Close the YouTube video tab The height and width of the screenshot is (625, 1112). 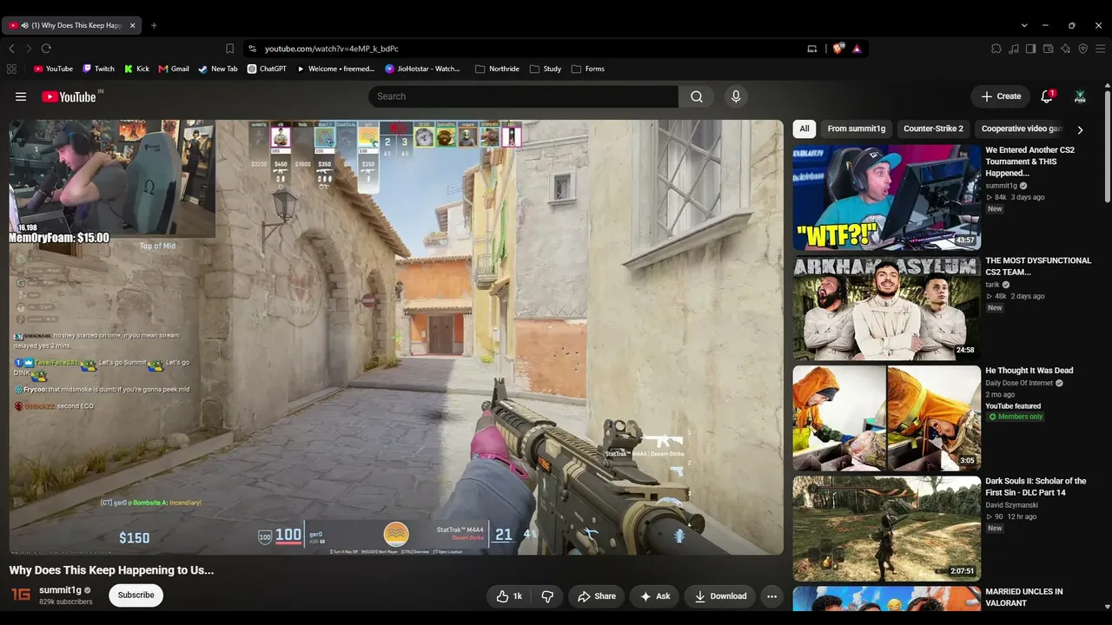tap(133, 25)
